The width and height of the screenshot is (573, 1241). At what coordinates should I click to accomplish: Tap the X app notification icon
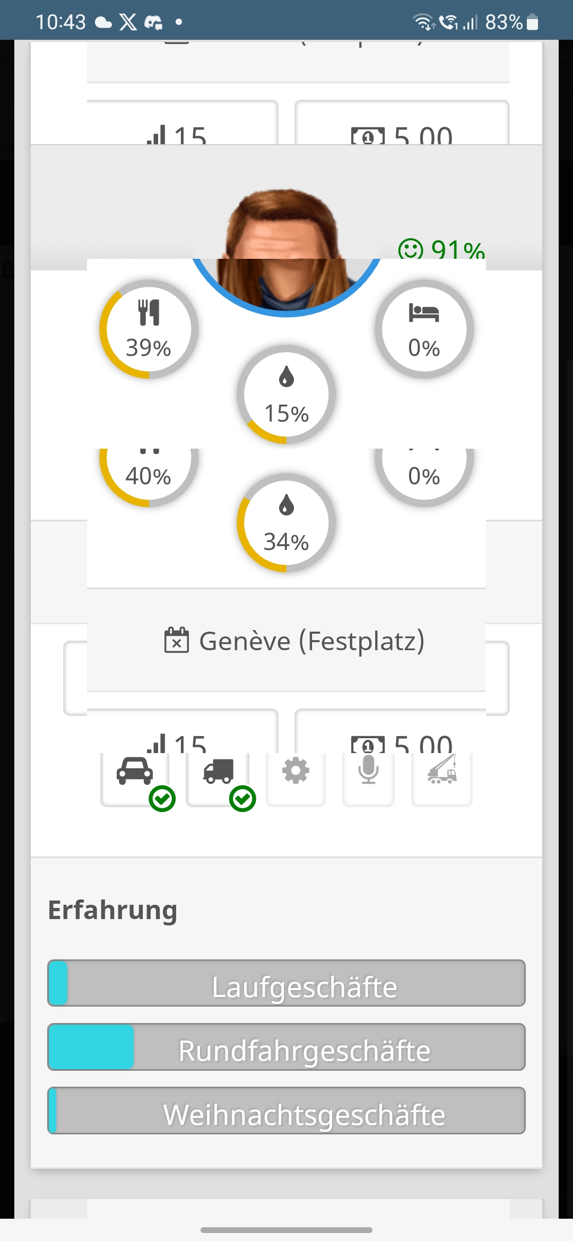(x=128, y=22)
